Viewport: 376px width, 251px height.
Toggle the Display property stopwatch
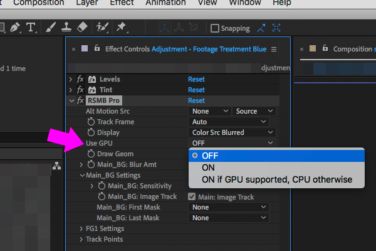(91, 132)
